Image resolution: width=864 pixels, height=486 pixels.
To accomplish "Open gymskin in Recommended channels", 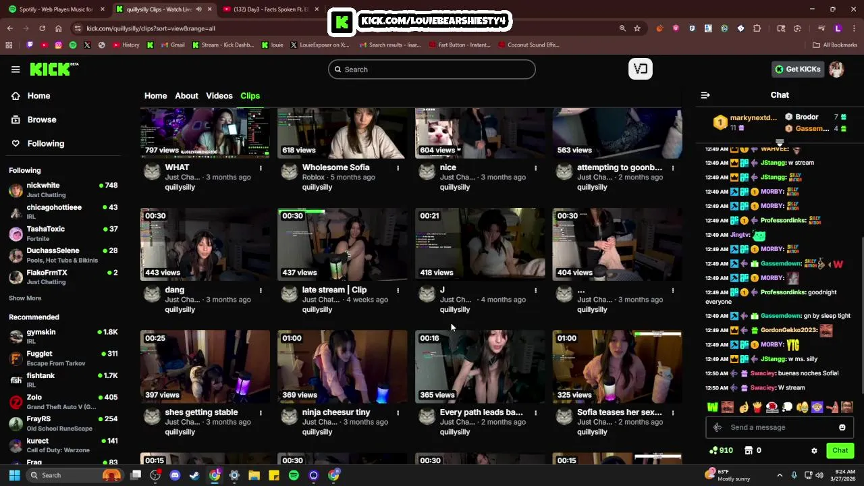I will pyautogui.click(x=63, y=336).
